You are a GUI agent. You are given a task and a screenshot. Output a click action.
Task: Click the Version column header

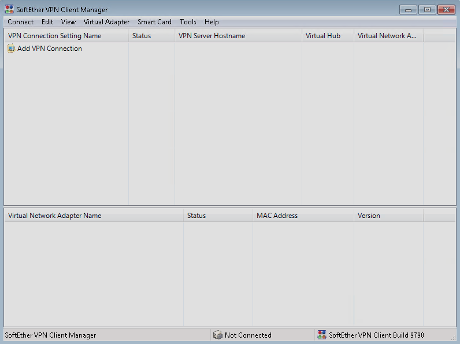click(369, 216)
